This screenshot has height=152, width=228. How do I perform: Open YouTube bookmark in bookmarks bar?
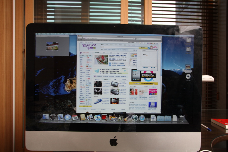point(105,40)
